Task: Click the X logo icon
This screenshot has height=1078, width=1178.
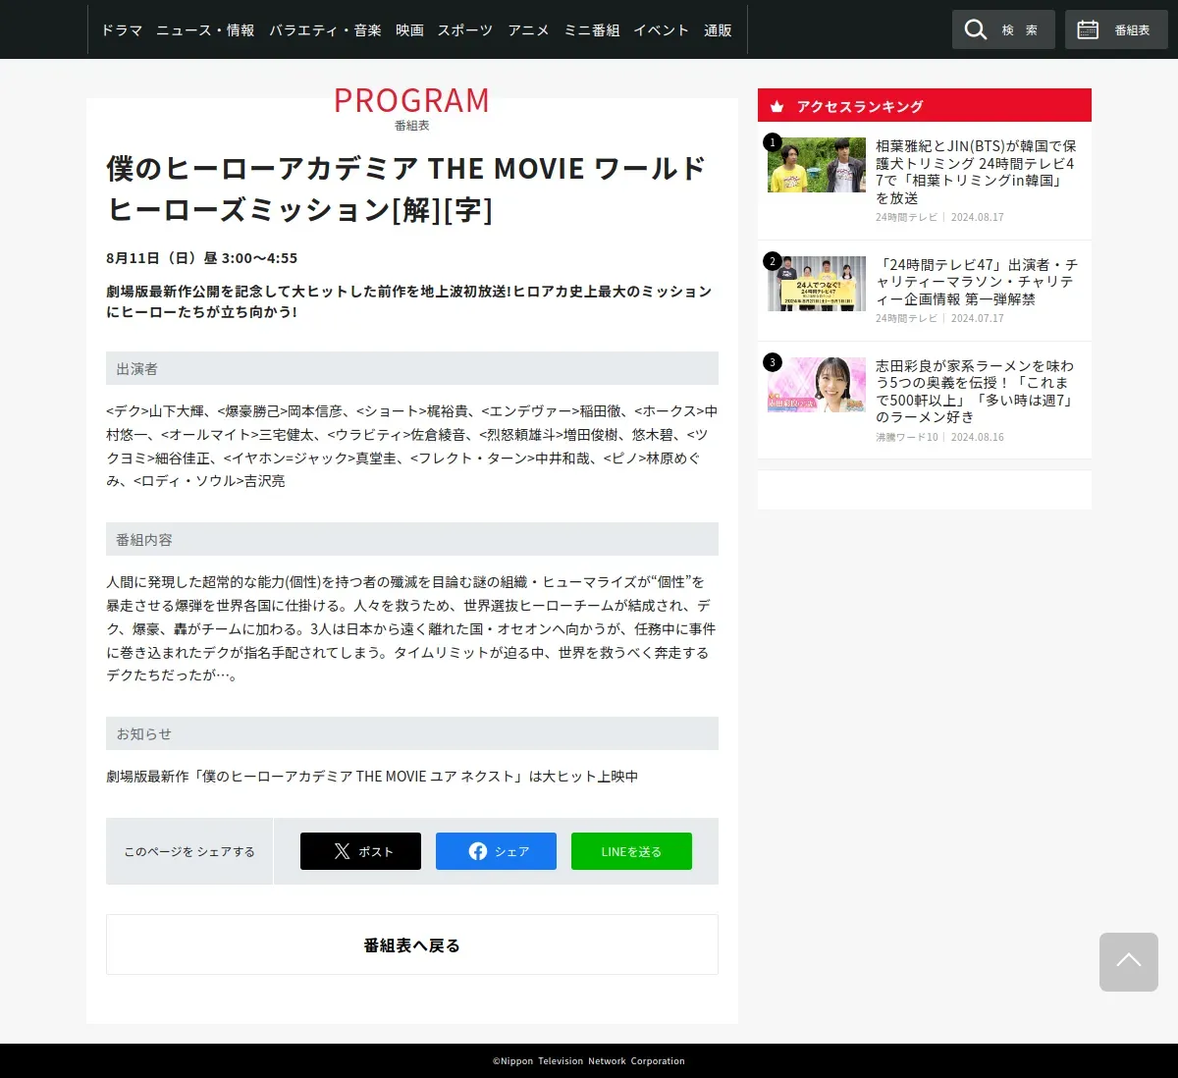Action: [342, 851]
